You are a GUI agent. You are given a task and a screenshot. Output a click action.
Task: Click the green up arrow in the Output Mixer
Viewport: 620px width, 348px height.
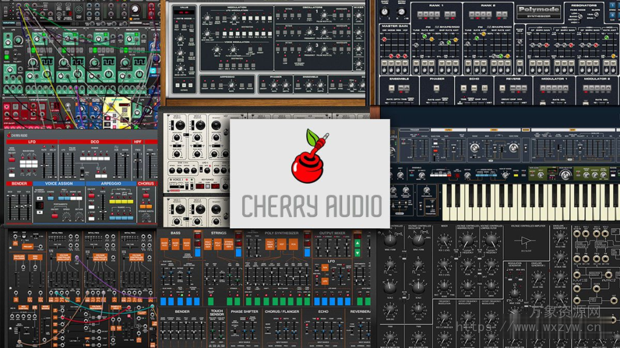pos(357,242)
